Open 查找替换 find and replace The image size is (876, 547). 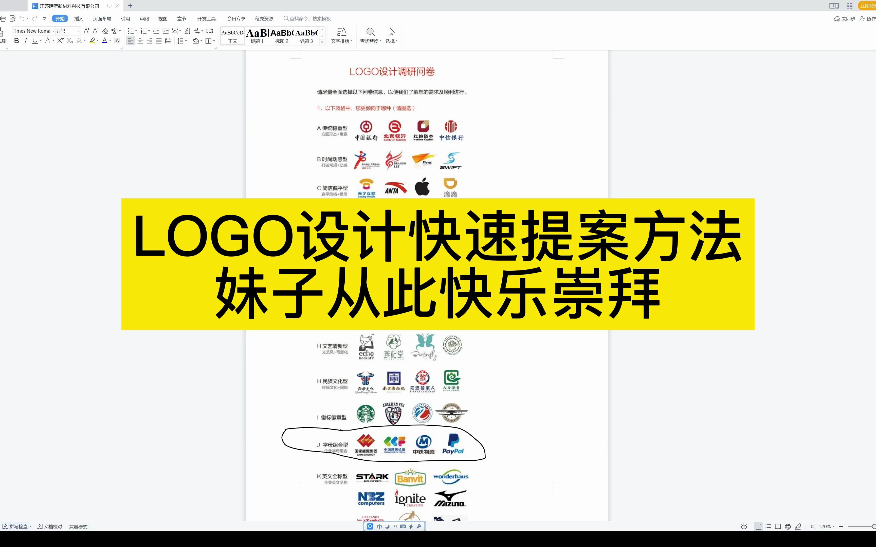click(371, 36)
